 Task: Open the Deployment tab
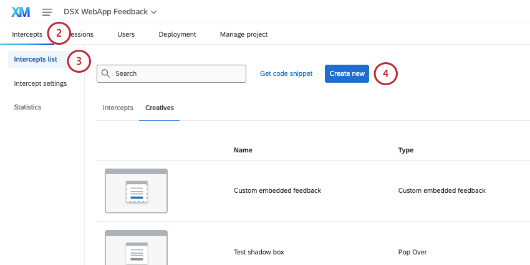click(x=177, y=34)
